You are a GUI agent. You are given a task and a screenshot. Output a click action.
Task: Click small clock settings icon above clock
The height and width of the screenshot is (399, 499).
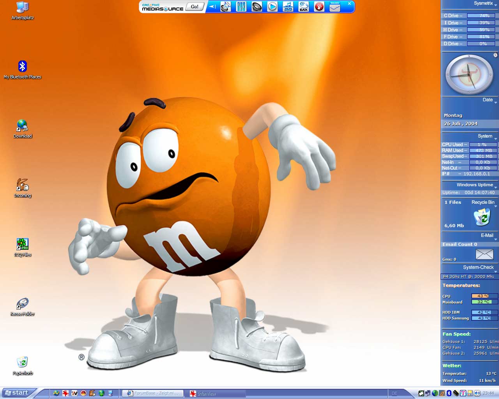click(495, 55)
